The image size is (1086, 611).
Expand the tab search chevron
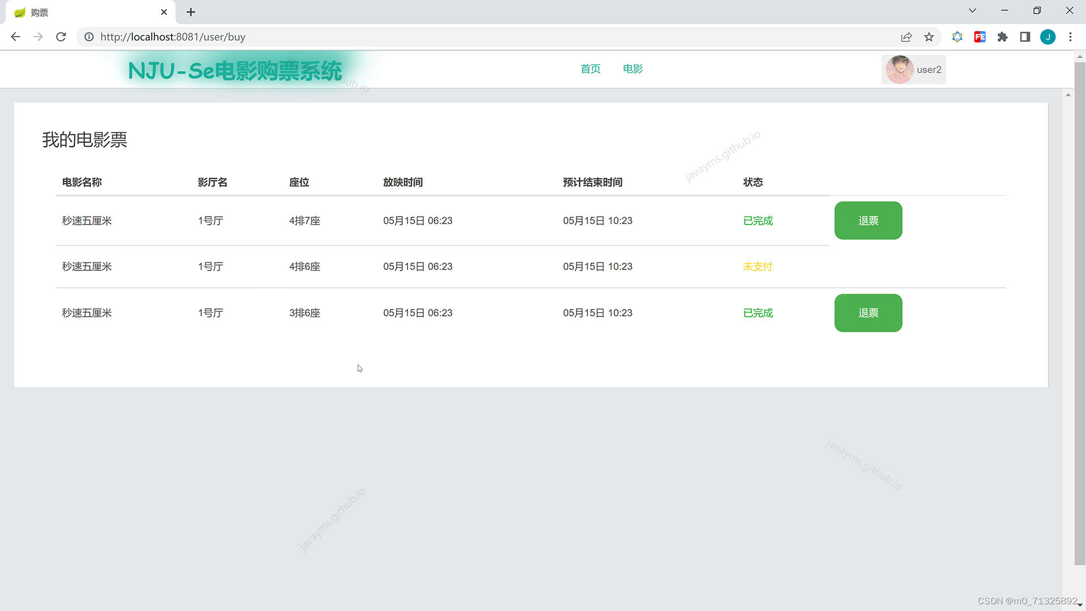click(972, 11)
